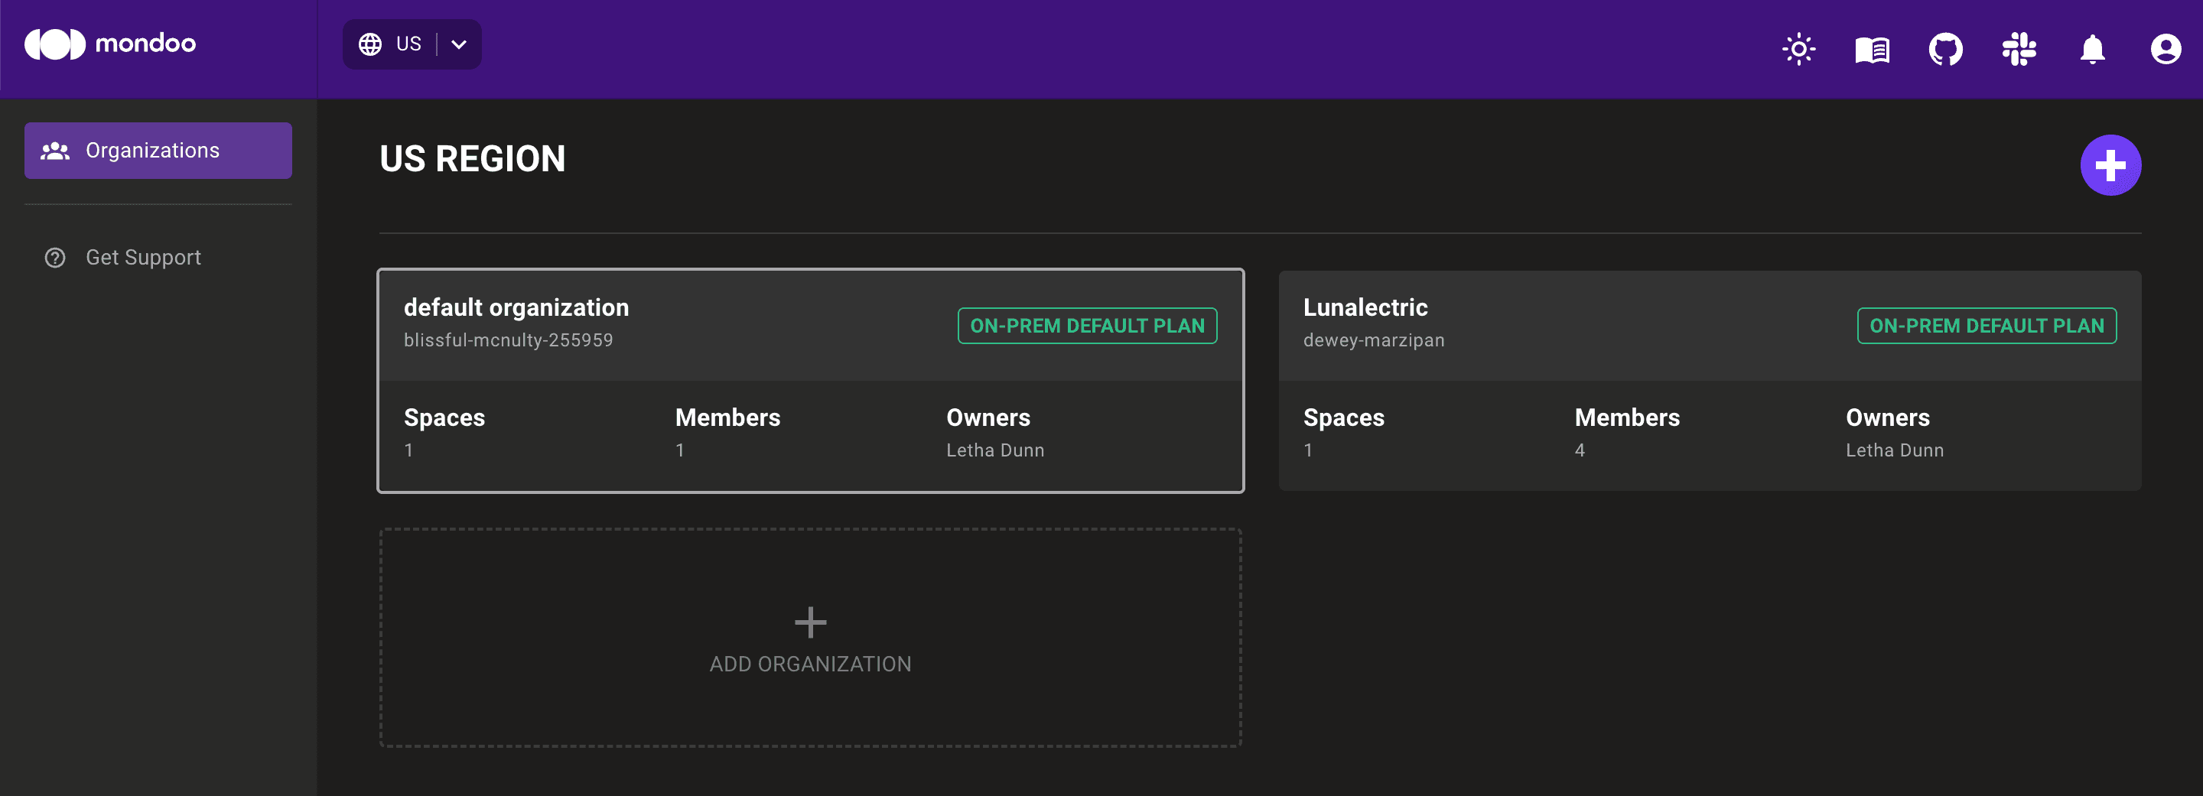Screen dimensions: 2203x796
Task: Select owner Letha Dunn under Lunalectric
Action: coord(1893,450)
